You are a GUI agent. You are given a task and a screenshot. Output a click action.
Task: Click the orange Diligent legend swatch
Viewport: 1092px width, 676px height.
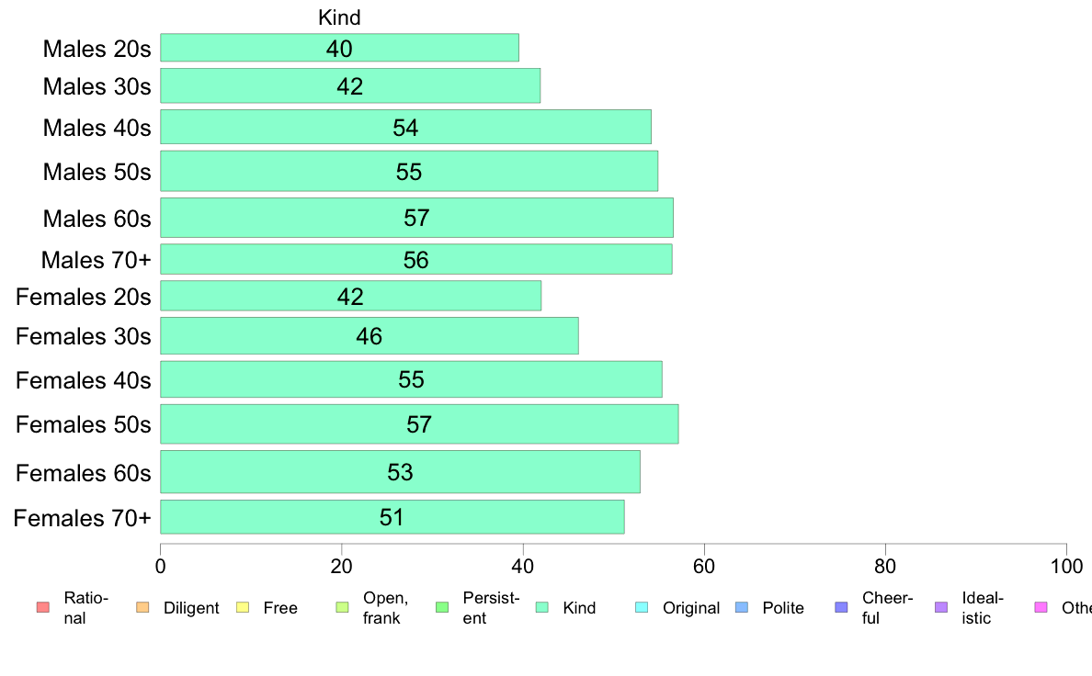coord(142,608)
